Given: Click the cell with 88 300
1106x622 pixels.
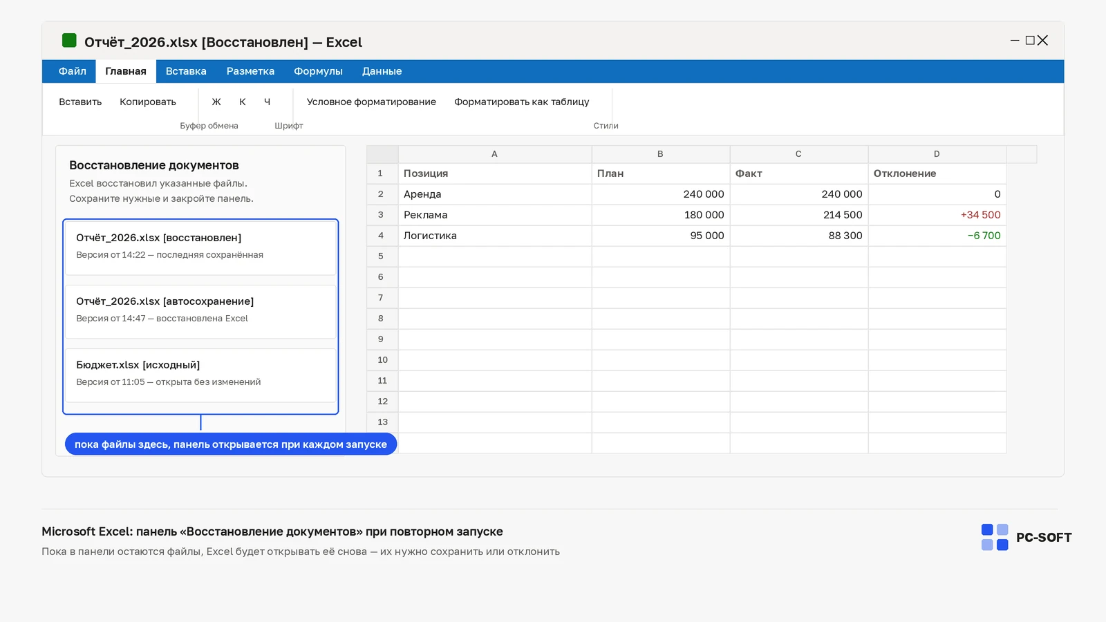Looking at the screenshot, I should click(798, 236).
